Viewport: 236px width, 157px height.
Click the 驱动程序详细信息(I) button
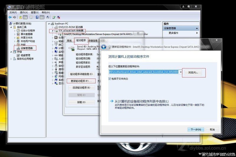point(81,74)
